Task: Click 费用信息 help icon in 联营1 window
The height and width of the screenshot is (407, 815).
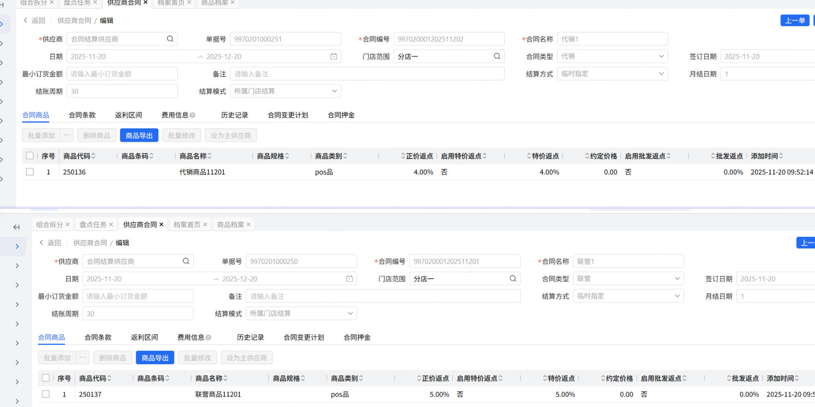Action: click(x=208, y=337)
